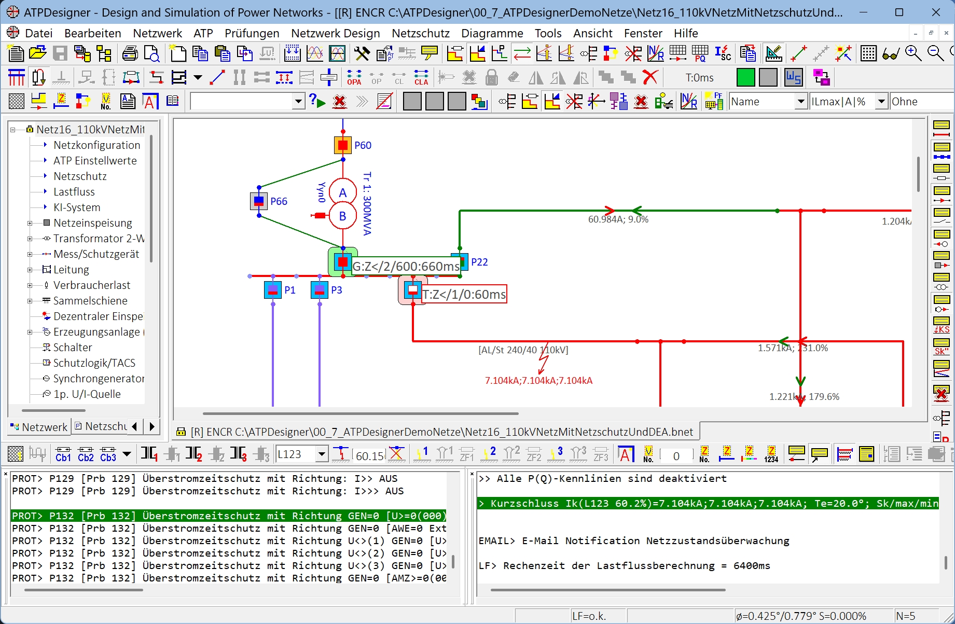Screen dimensions: 955x624
Task: Click the zoom in magnifier icon
Action: pos(913,53)
